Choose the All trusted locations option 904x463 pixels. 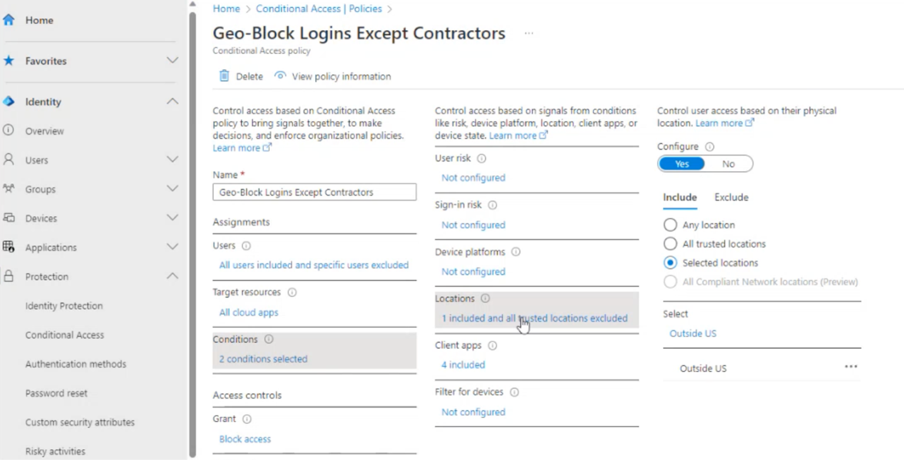click(670, 244)
